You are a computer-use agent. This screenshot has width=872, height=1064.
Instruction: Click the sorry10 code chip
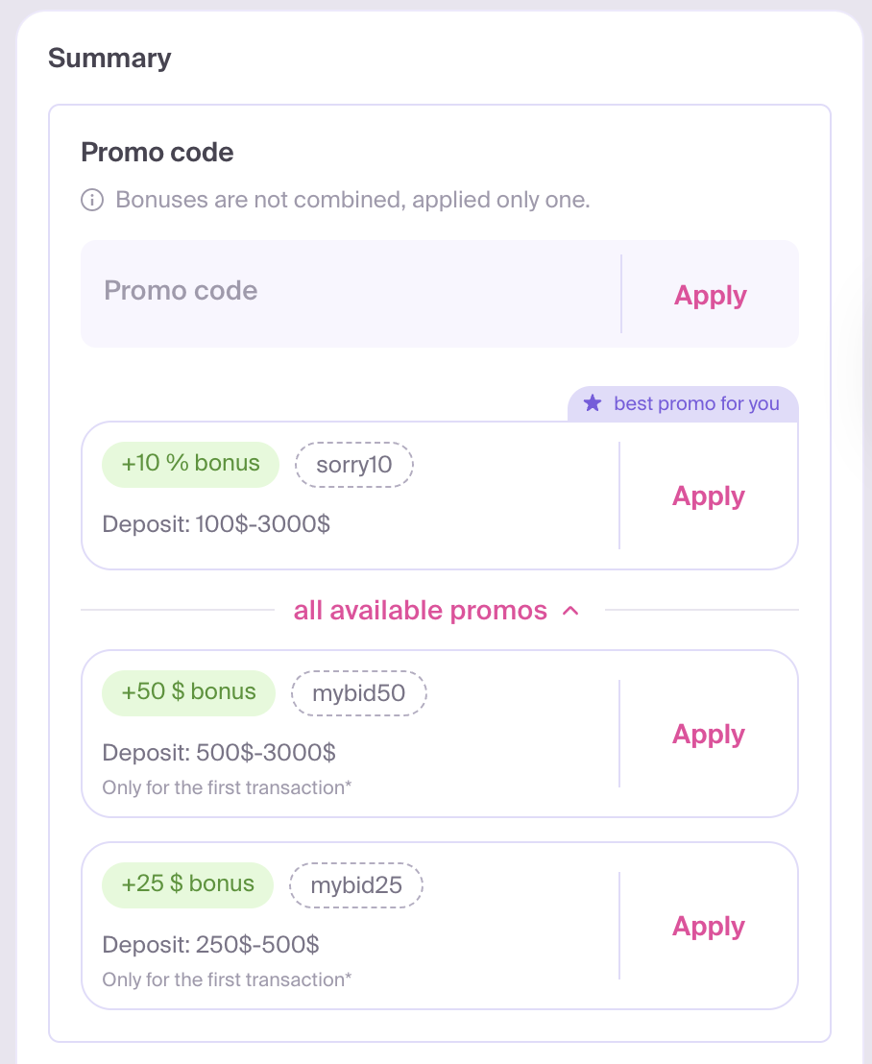(354, 465)
